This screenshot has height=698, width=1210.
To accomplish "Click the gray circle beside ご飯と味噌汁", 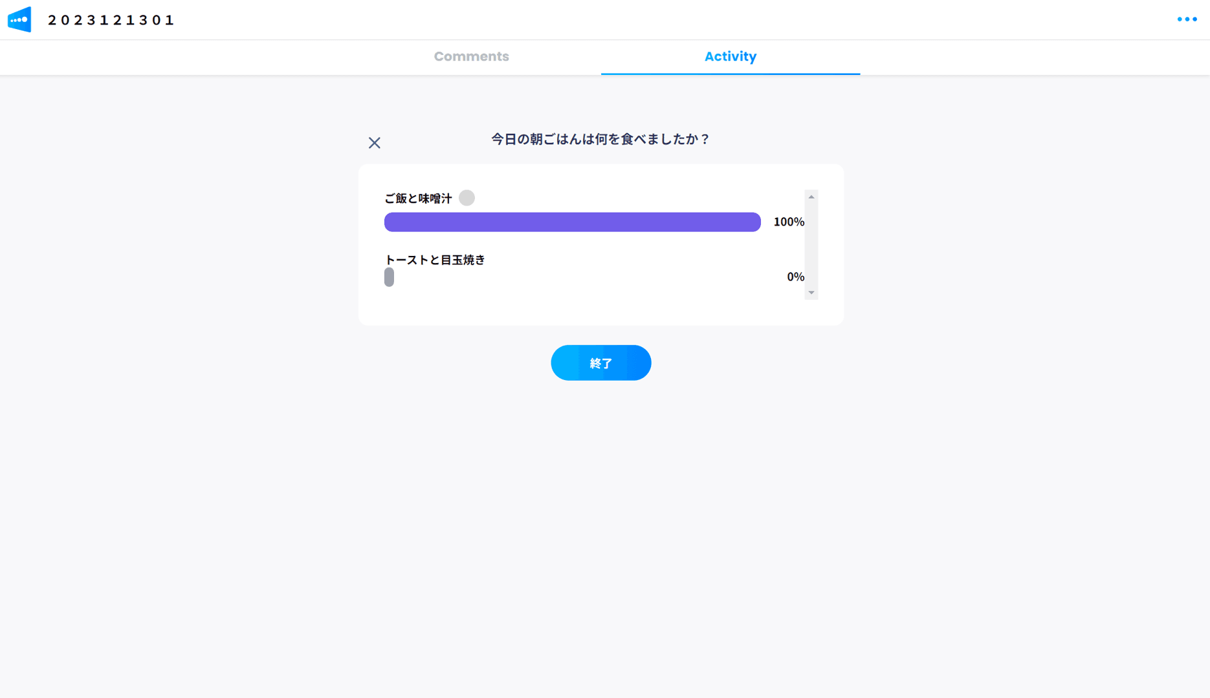I will click(x=467, y=198).
